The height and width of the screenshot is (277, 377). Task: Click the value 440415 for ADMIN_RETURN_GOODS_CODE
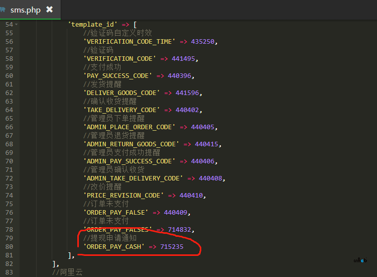click(x=206, y=144)
